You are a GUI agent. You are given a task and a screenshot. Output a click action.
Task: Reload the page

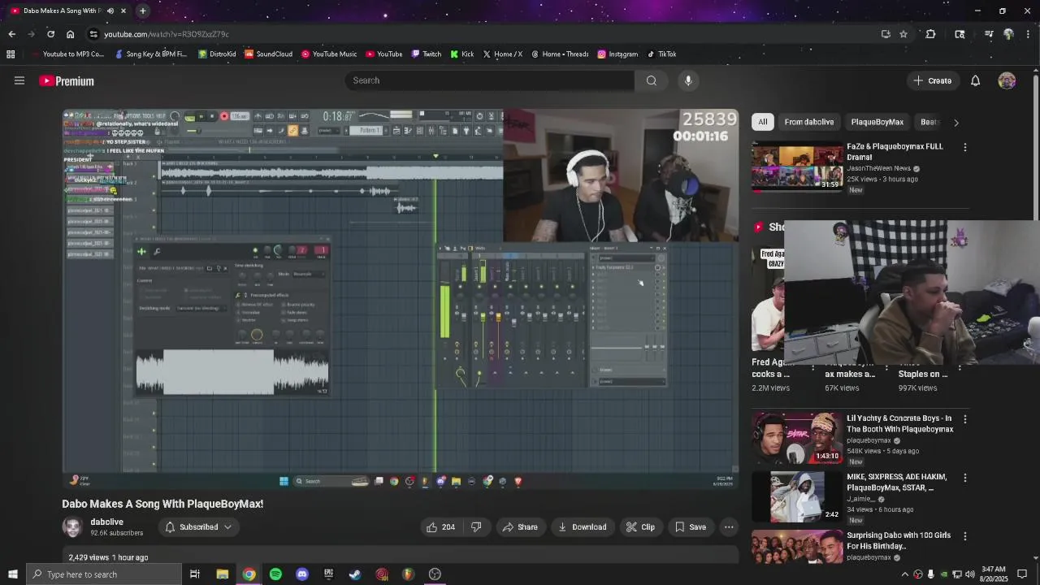tap(50, 34)
